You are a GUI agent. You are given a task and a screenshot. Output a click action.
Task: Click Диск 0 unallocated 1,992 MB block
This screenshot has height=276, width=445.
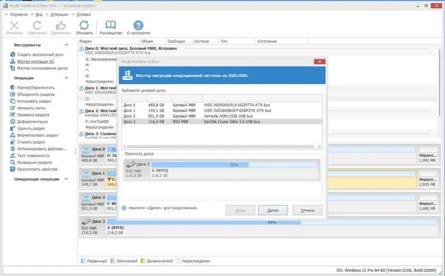[428, 155]
